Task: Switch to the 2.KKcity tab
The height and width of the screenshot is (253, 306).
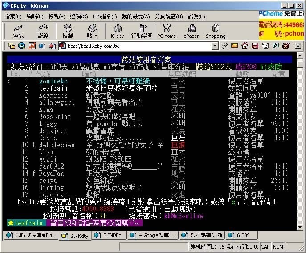Action: 75,236
